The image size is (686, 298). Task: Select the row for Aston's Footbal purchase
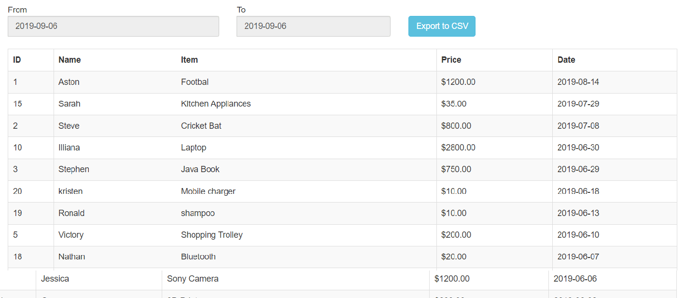195,81
